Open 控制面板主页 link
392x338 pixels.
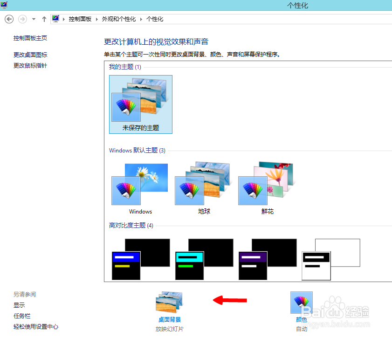30,38
